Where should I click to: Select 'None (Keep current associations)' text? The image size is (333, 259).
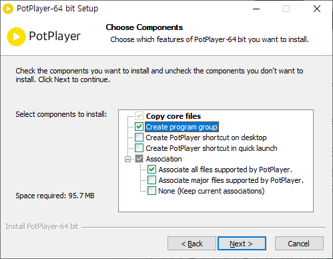212,191
